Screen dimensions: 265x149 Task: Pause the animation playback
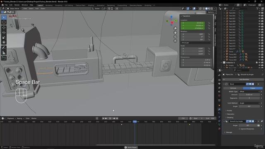(110, 118)
